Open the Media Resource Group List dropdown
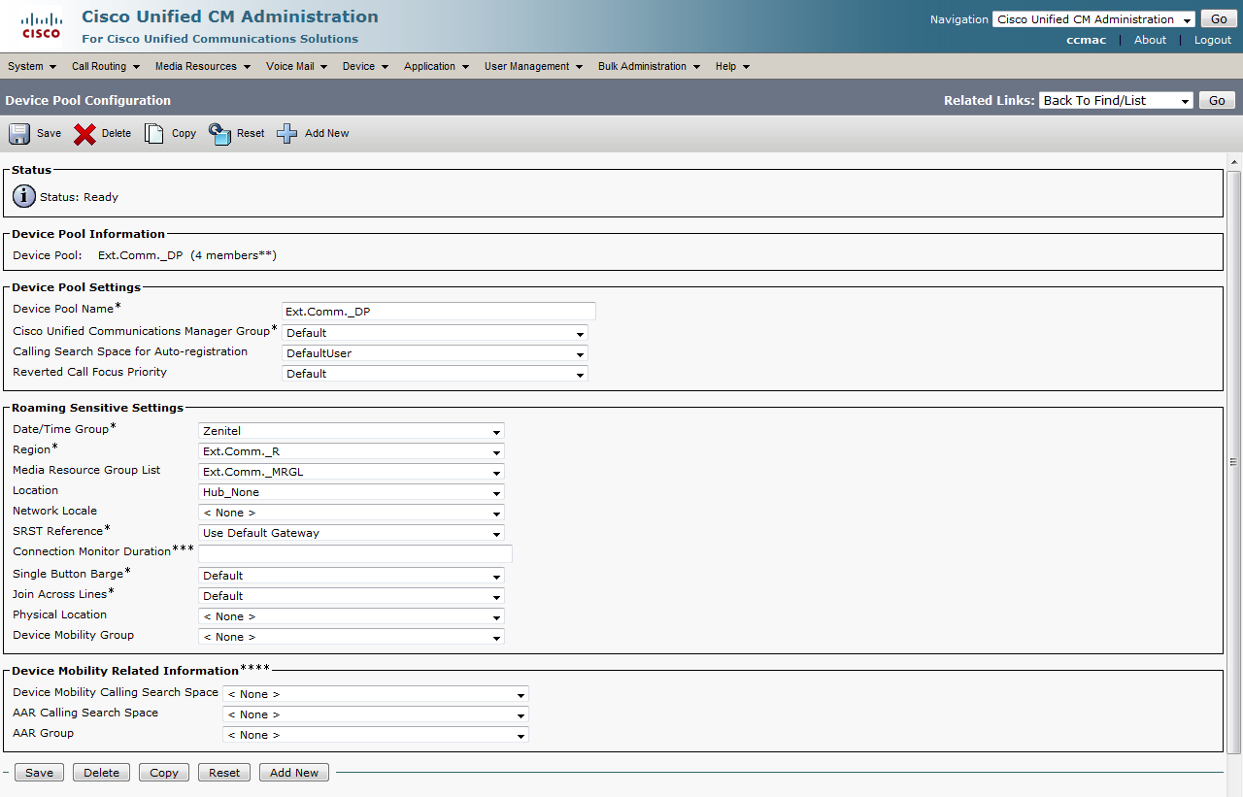1243x797 pixels. coord(352,472)
